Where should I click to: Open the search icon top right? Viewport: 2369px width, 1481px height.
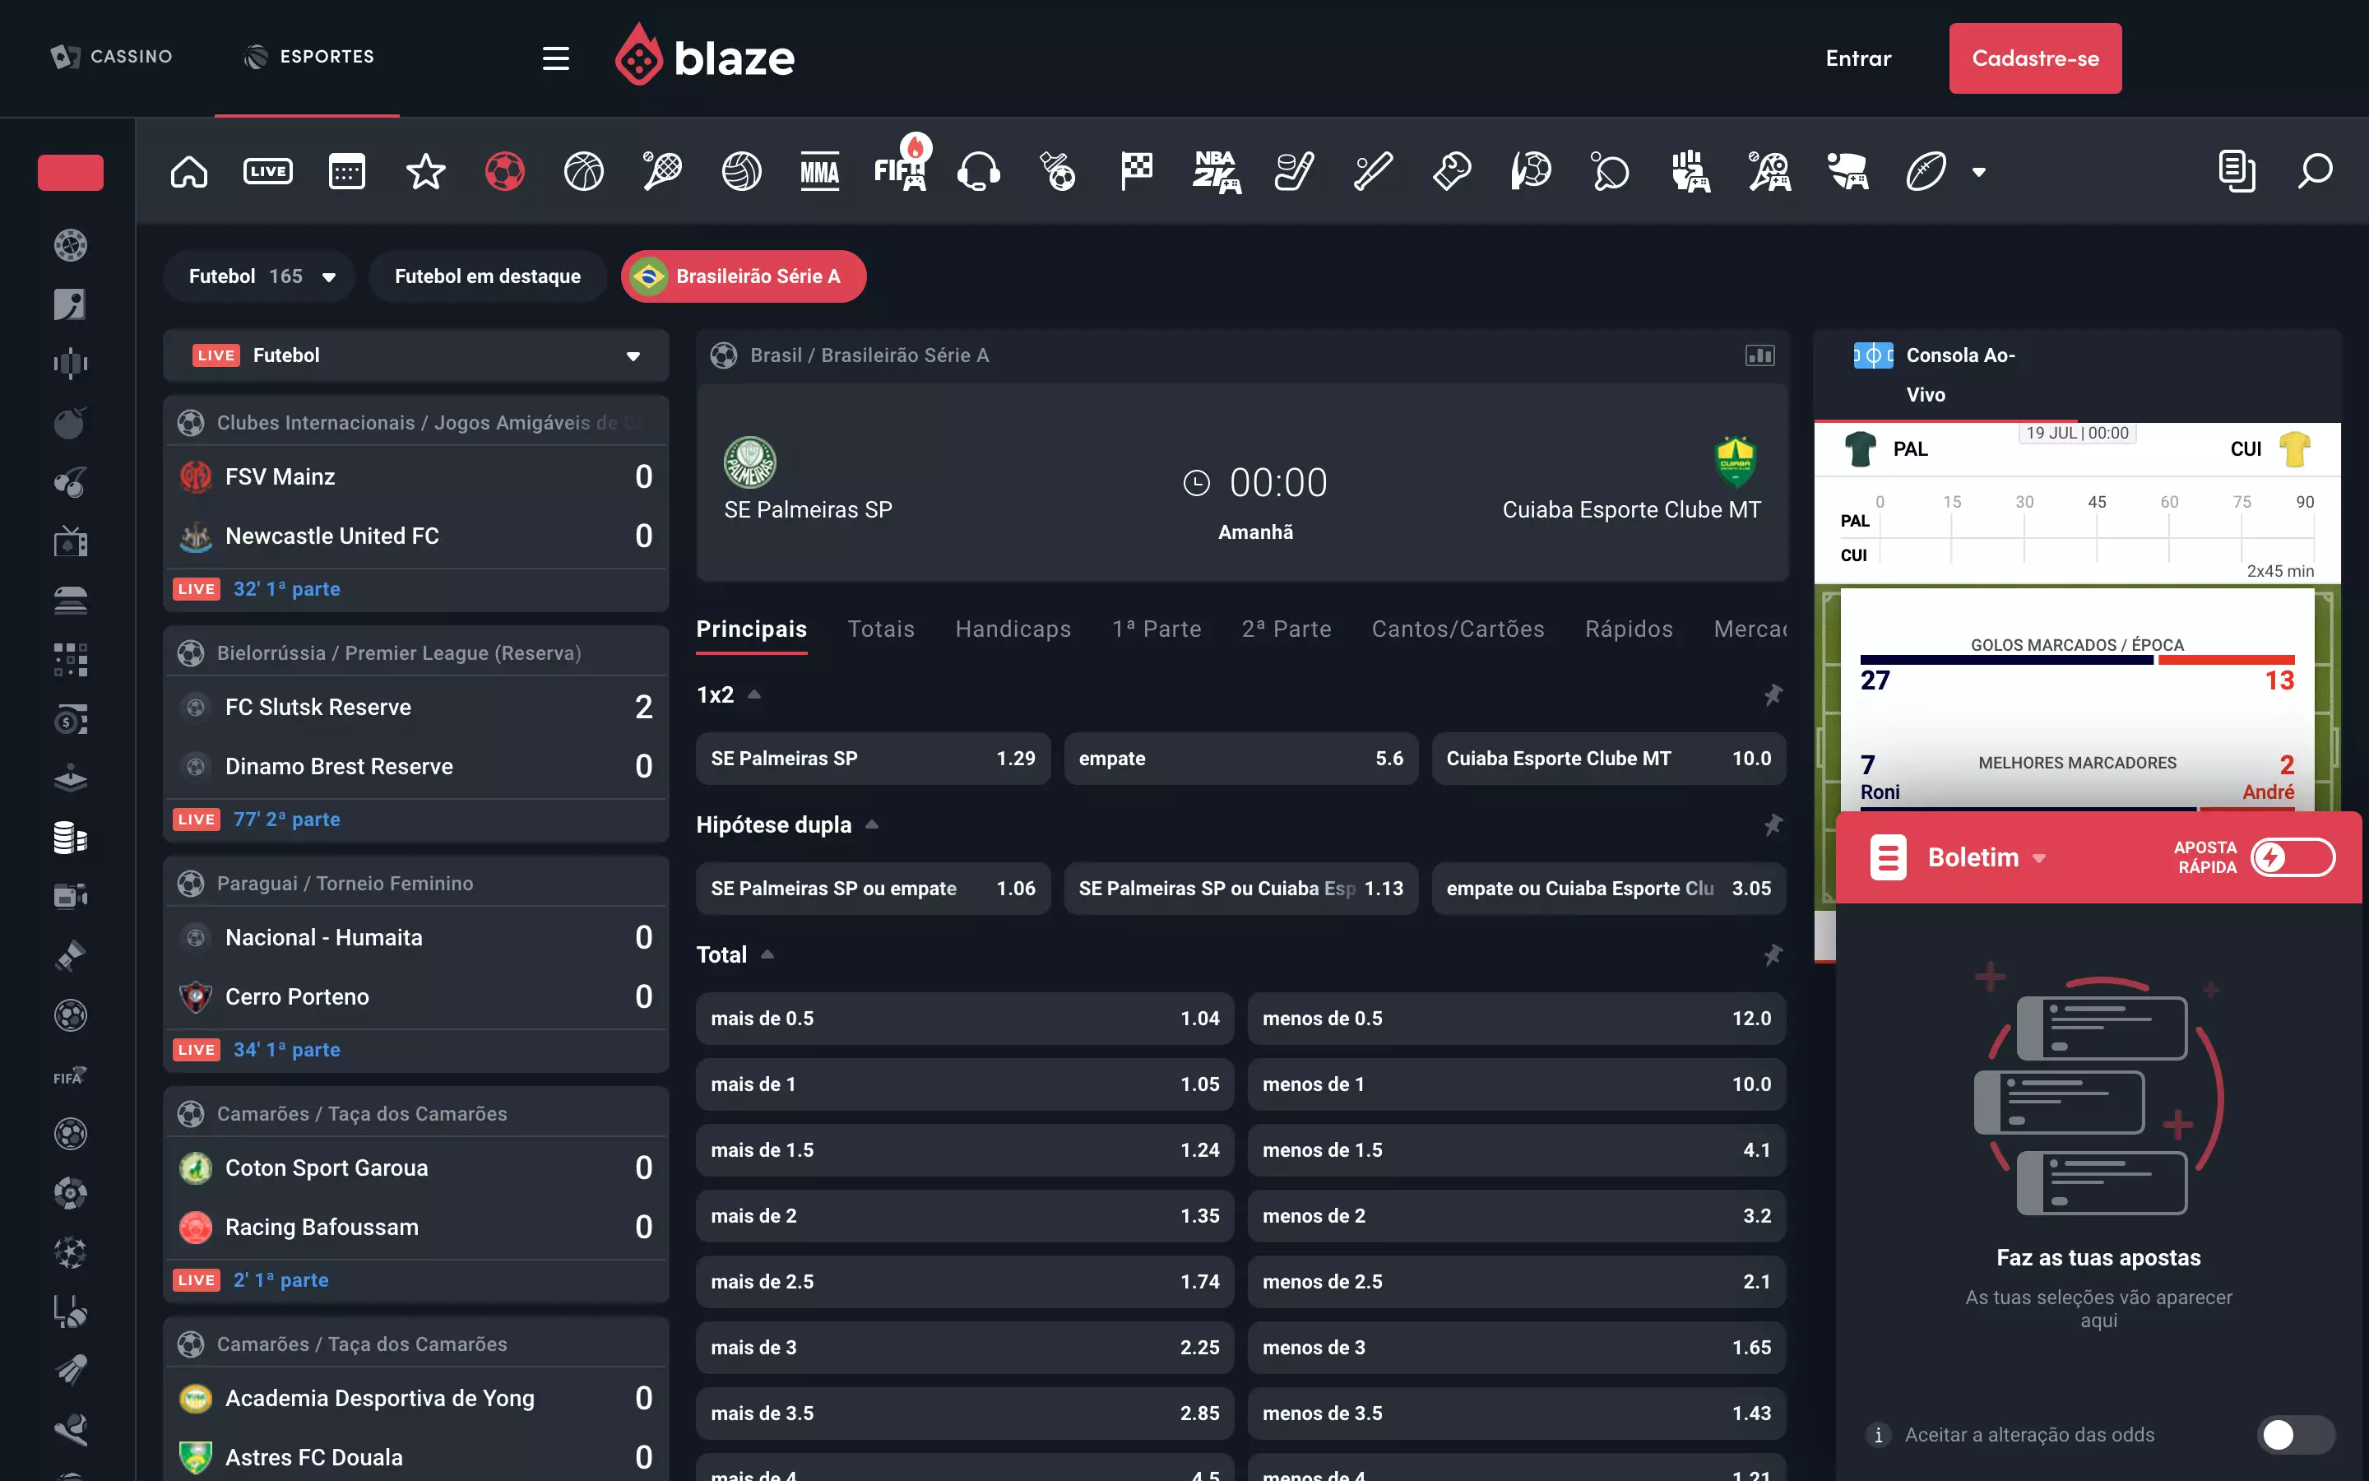(x=2315, y=169)
